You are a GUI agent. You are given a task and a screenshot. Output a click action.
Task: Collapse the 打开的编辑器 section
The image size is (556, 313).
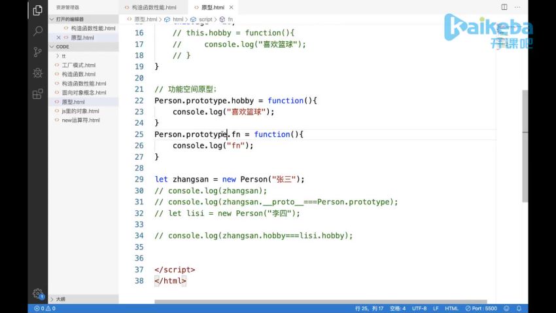[84, 19]
